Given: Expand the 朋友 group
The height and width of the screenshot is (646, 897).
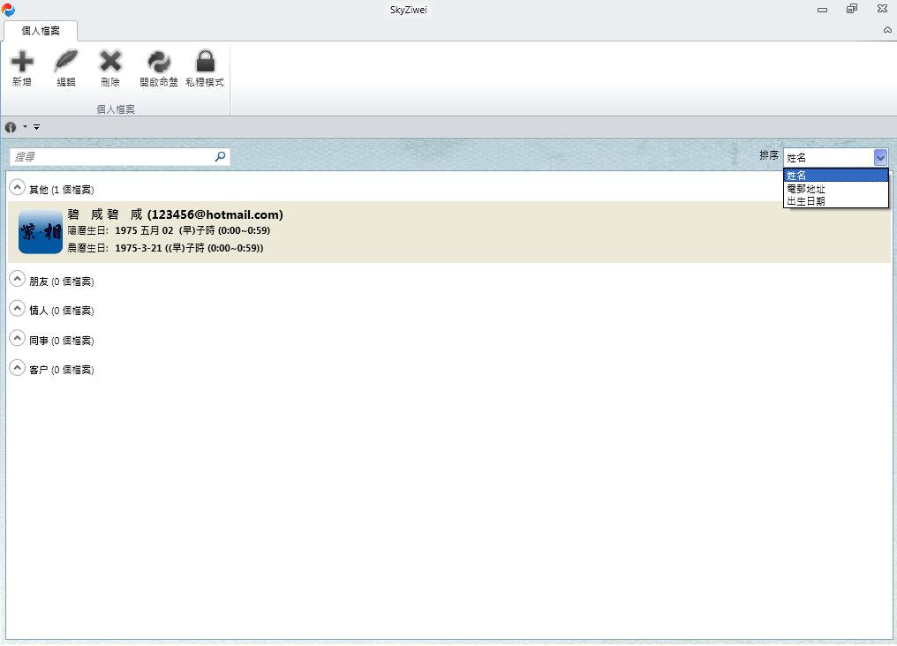Looking at the screenshot, I should pos(17,280).
